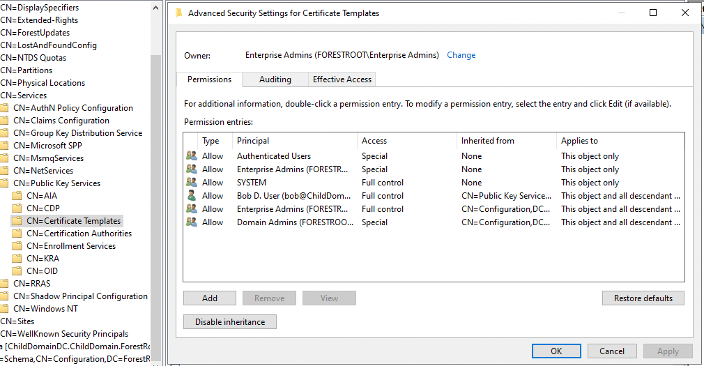Viewport: 704px width, 366px height.
Task: Click the SYSTEM principal group icon
Action: (x=192, y=183)
